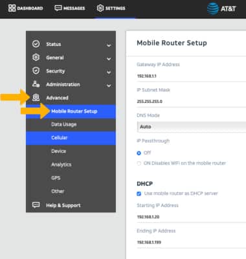The image size is (246, 259).
Task: Click the Dashboard grid icon
Action: point(12,8)
